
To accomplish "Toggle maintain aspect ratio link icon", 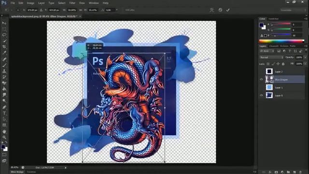I will point(81,10).
